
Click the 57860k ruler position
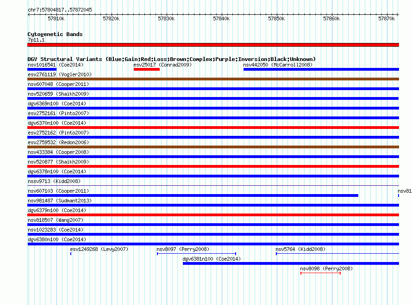[x=331, y=18]
